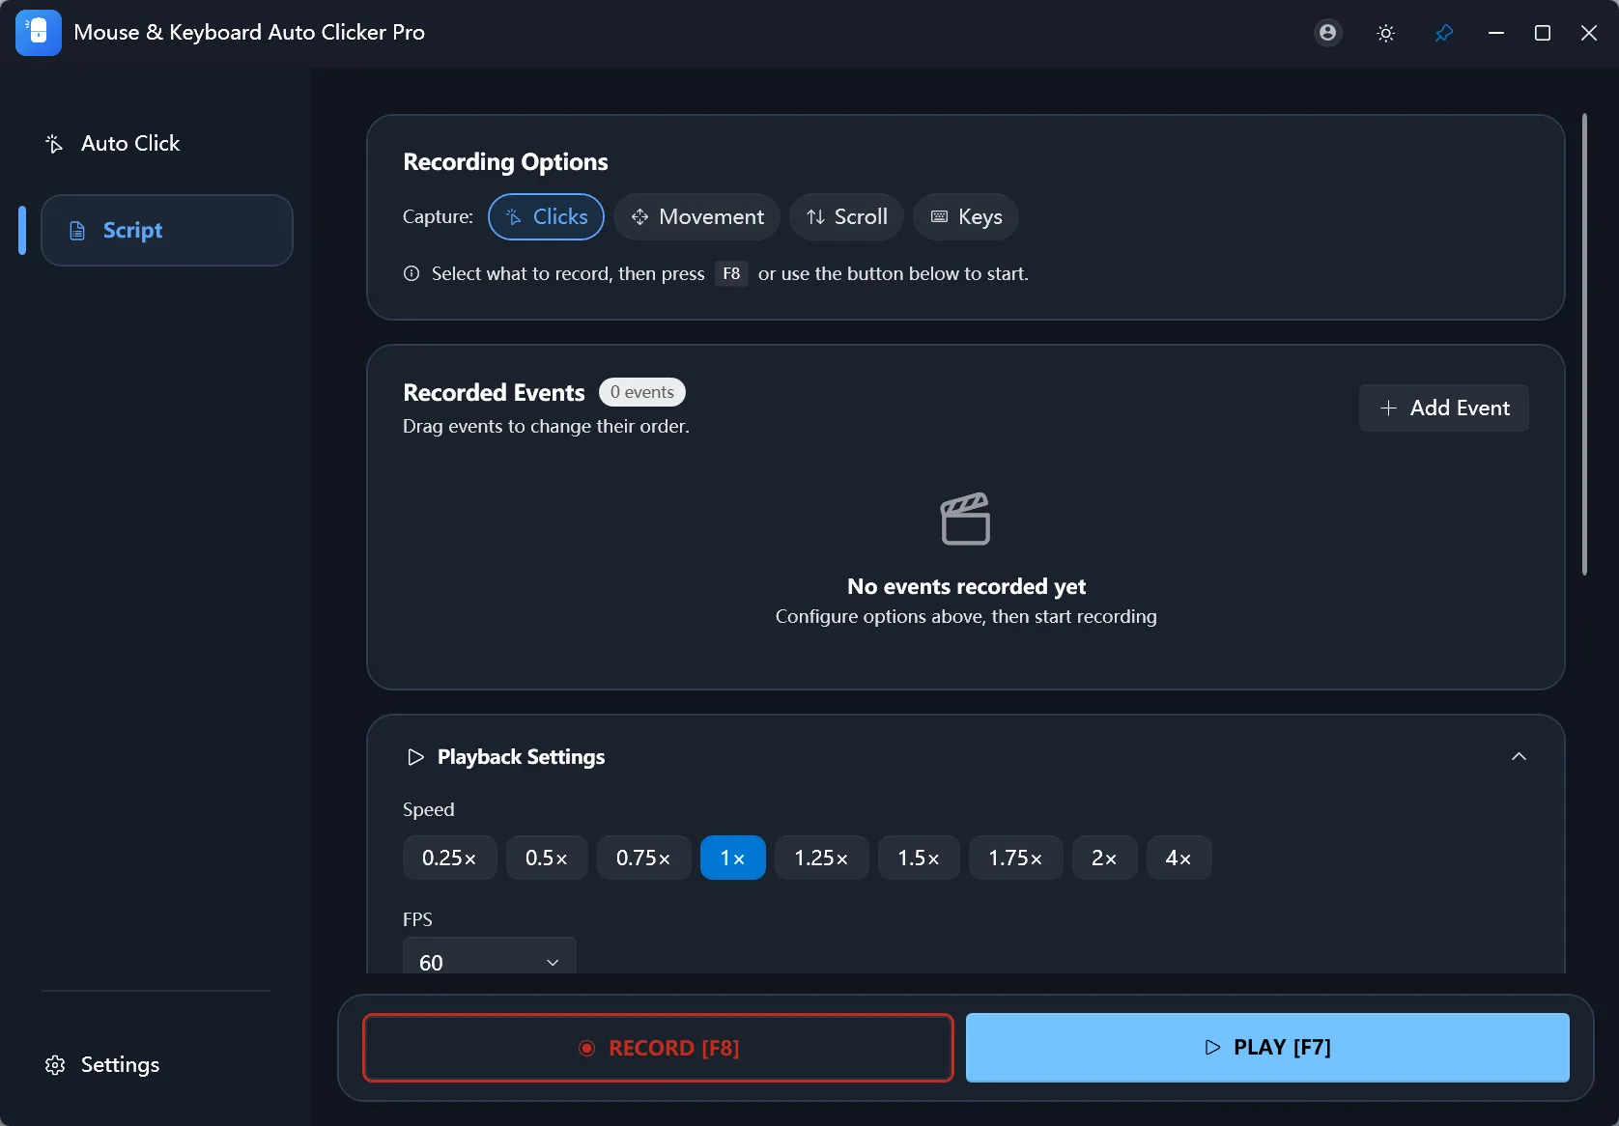Click the Recorded Events heading

coord(494,392)
